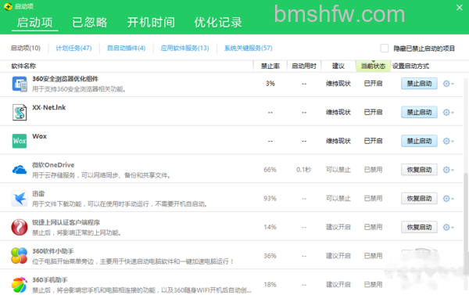Click the 360软件小助手 colorful balls icon
The image size is (469, 295).
coord(19,256)
